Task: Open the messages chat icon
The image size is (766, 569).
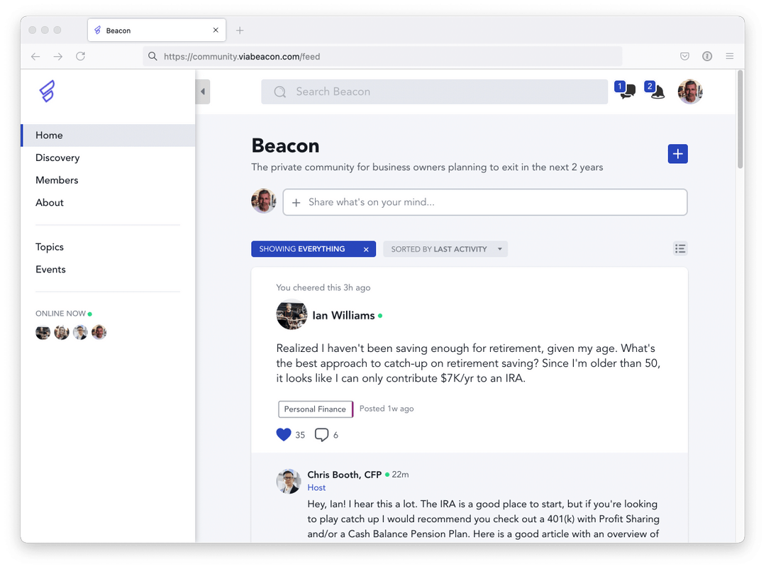Action: [625, 90]
